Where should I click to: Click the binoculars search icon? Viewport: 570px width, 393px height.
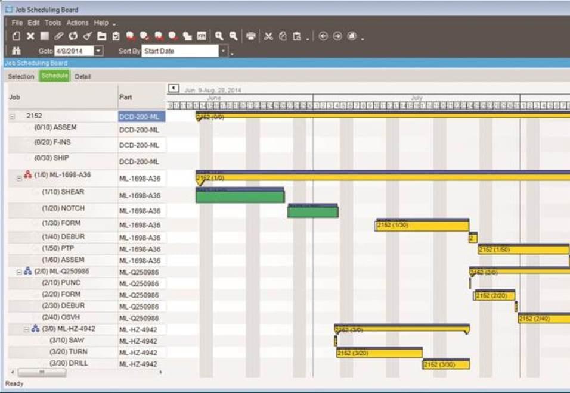point(17,51)
